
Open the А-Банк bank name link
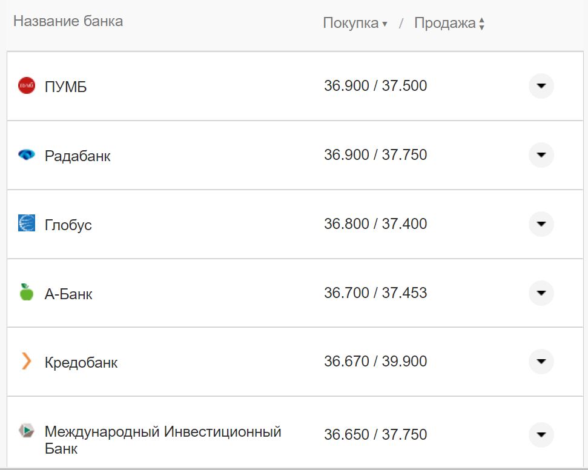68,294
